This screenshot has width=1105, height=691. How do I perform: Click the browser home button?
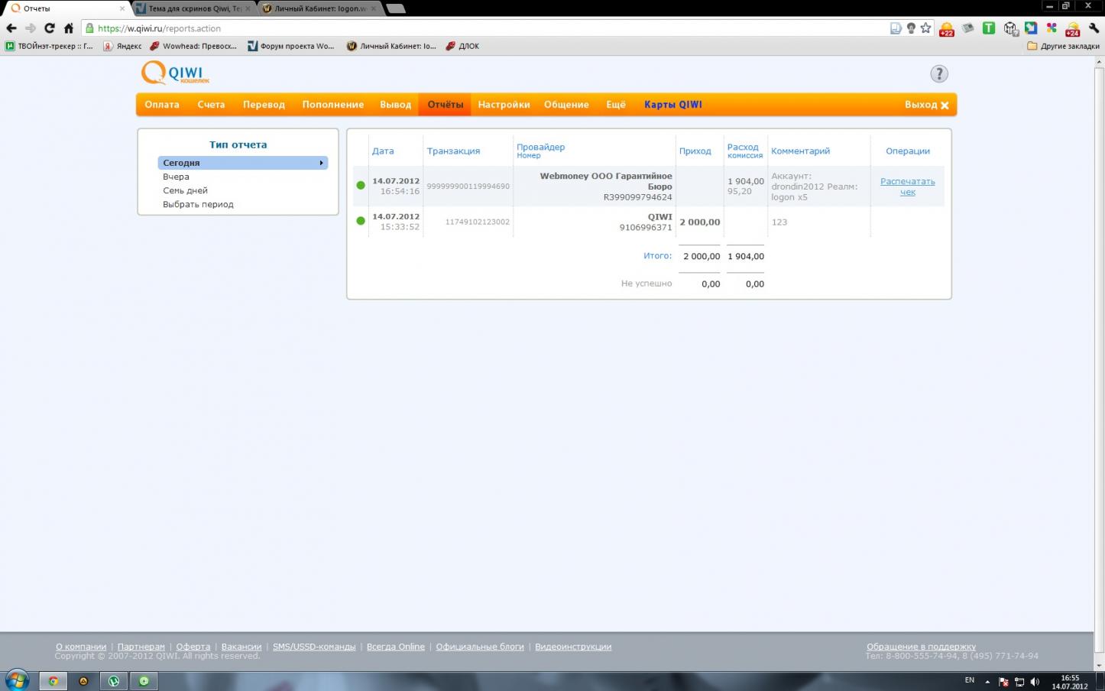click(69, 28)
